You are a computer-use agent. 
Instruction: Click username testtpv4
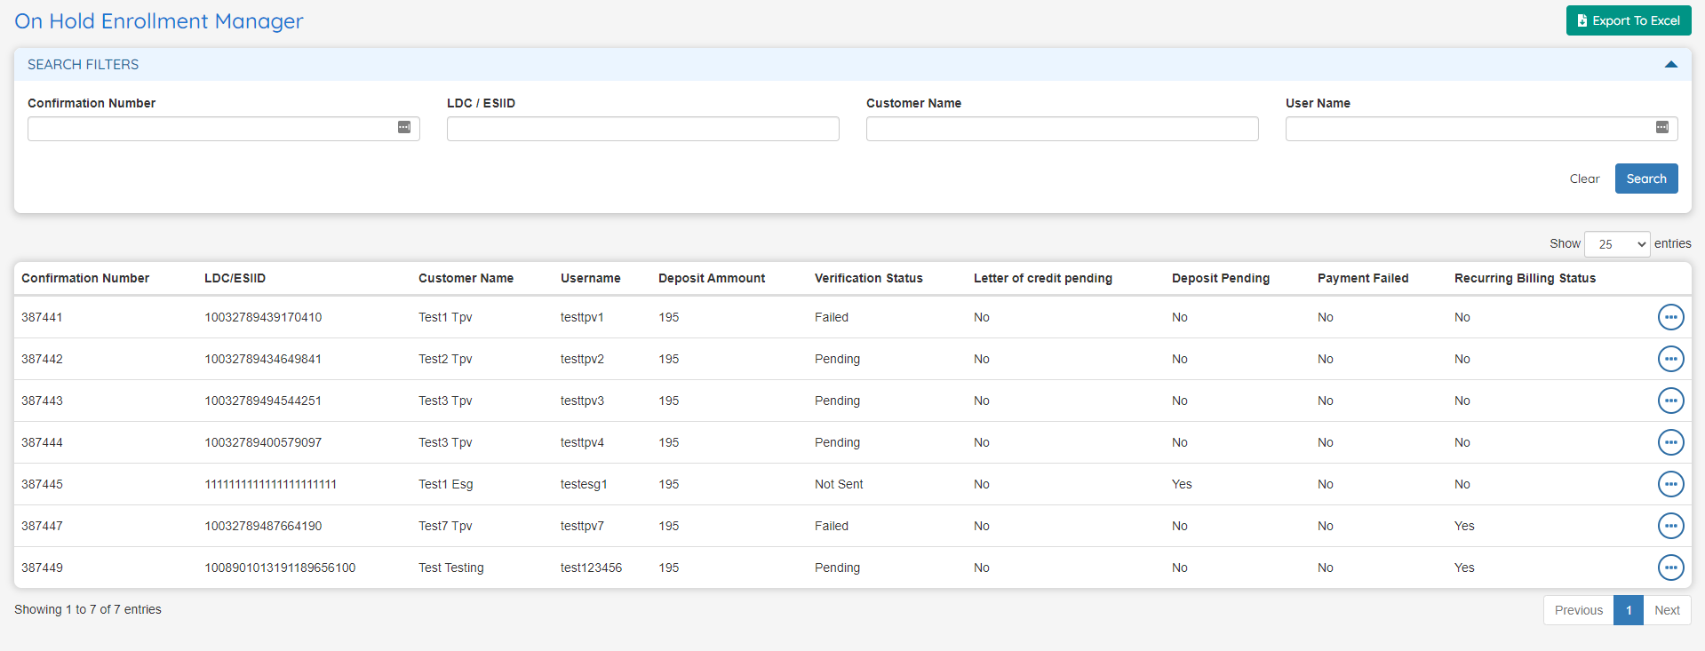coord(582,442)
